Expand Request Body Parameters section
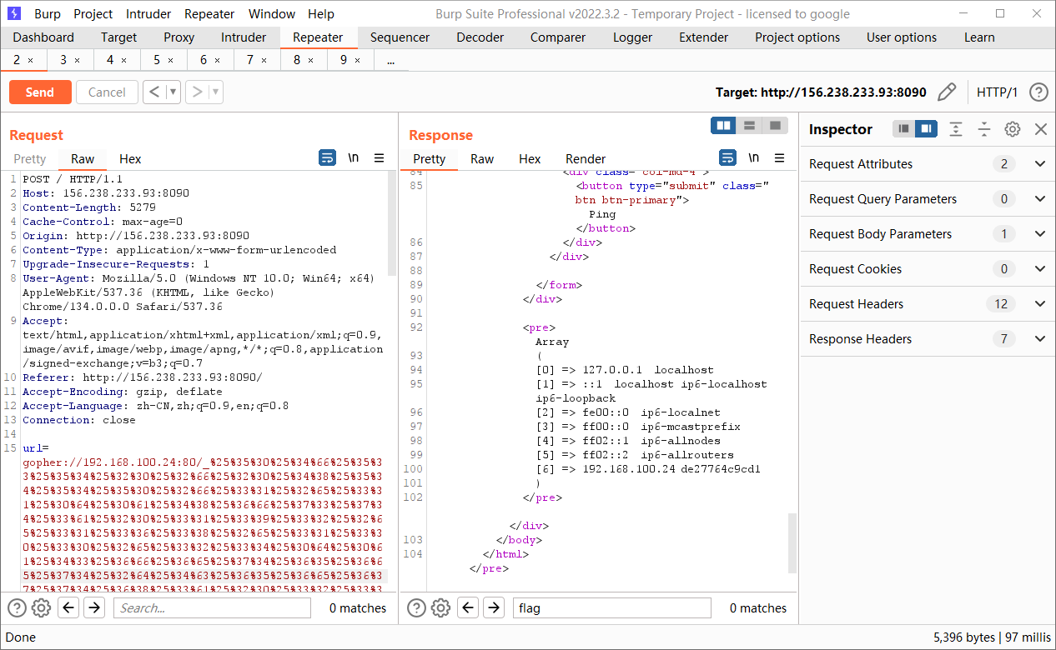Screen dimensions: 1056x650 pyautogui.click(x=1039, y=234)
